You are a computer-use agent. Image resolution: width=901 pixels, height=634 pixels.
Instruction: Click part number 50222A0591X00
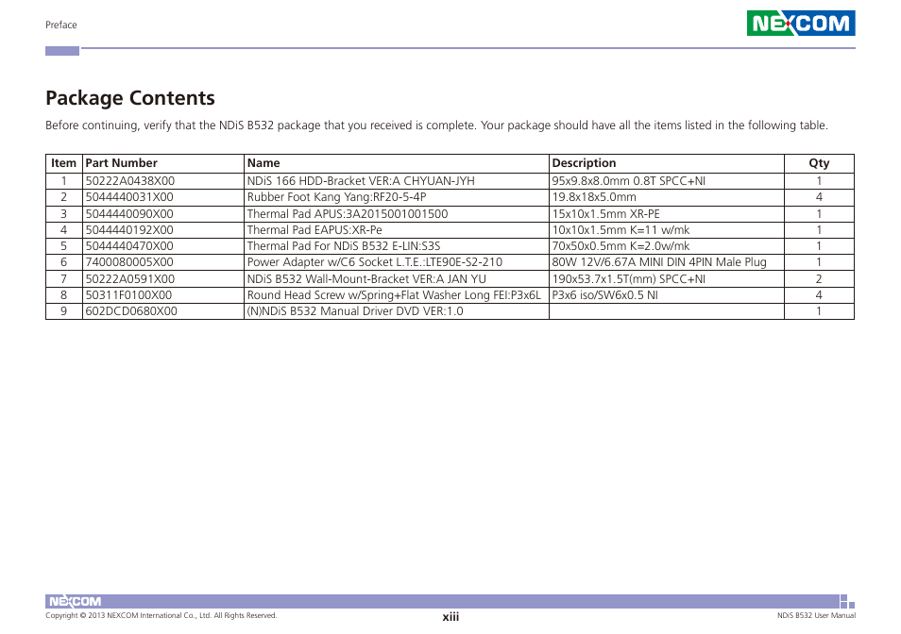click(x=130, y=279)
